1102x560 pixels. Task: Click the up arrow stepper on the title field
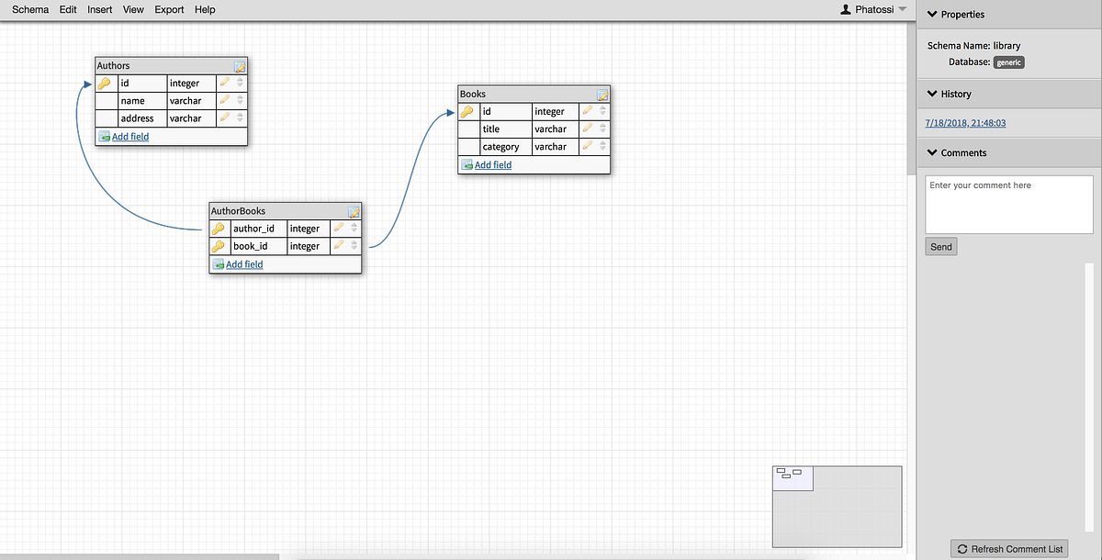coord(603,126)
